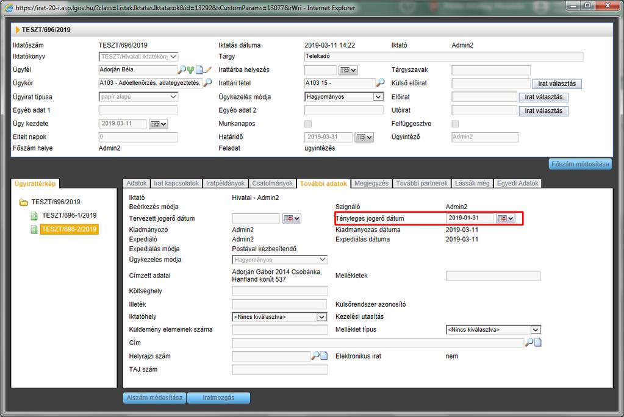This screenshot has height=417, width=624.
Task: Open the Iktatókönyv dropdown
Action: click(x=138, y=57)
